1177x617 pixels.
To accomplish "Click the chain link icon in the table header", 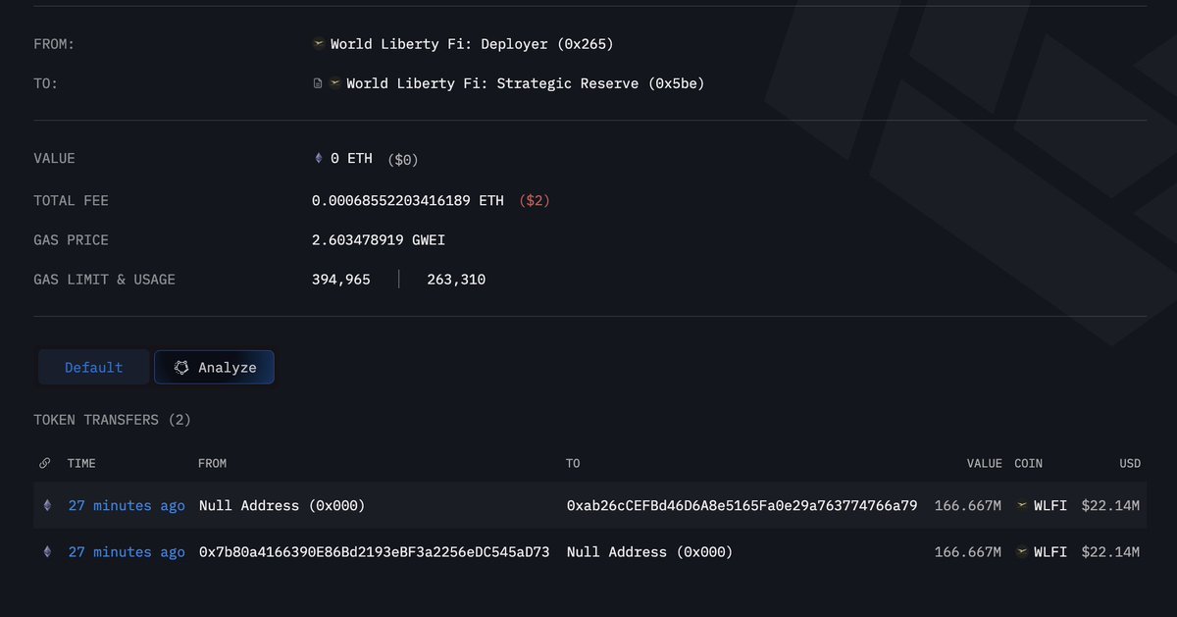I will click(x=45, y=463).
